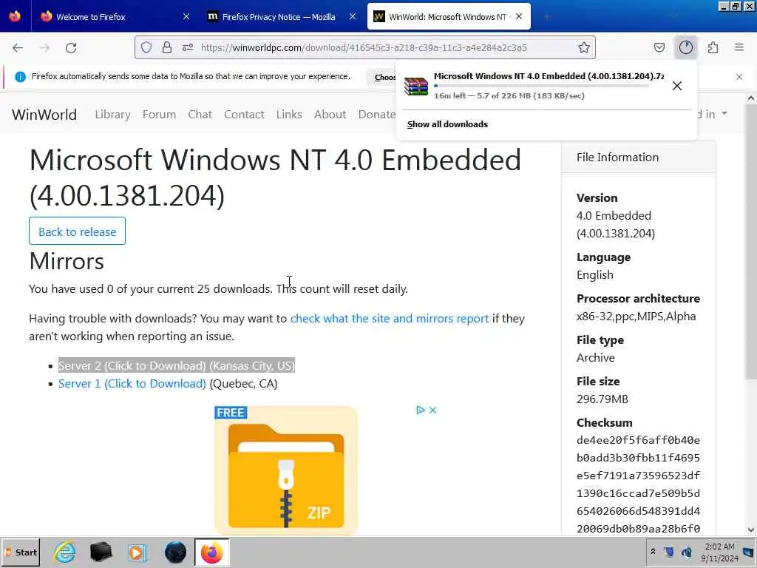Image resolution: width=757 pixels, height=568 pixels.
Task: Go forward with the arrow button
Action: pos(44,48)
